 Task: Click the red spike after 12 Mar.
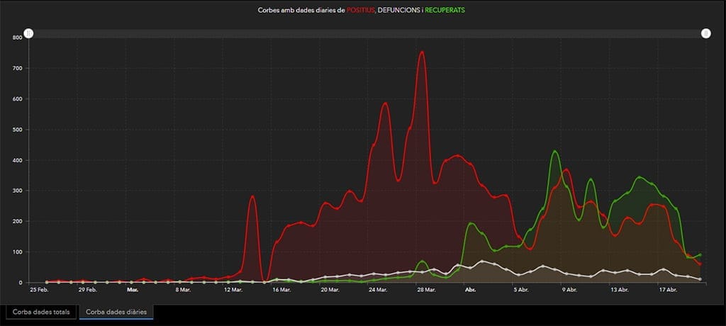pyautogui.click(x=252, y=196)
